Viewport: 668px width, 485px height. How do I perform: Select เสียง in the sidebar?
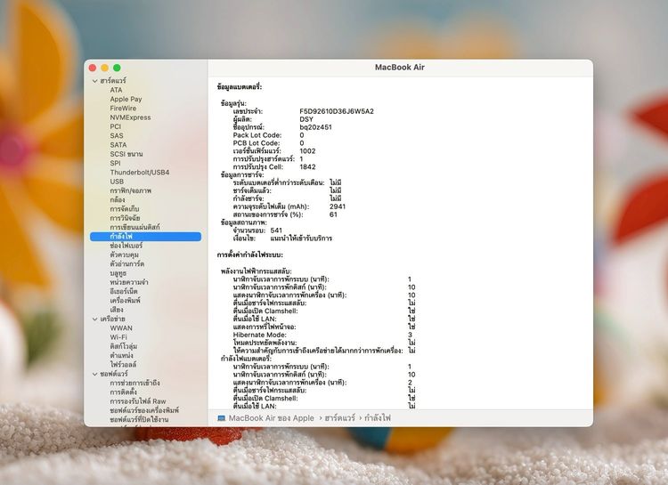pos(117,310)
